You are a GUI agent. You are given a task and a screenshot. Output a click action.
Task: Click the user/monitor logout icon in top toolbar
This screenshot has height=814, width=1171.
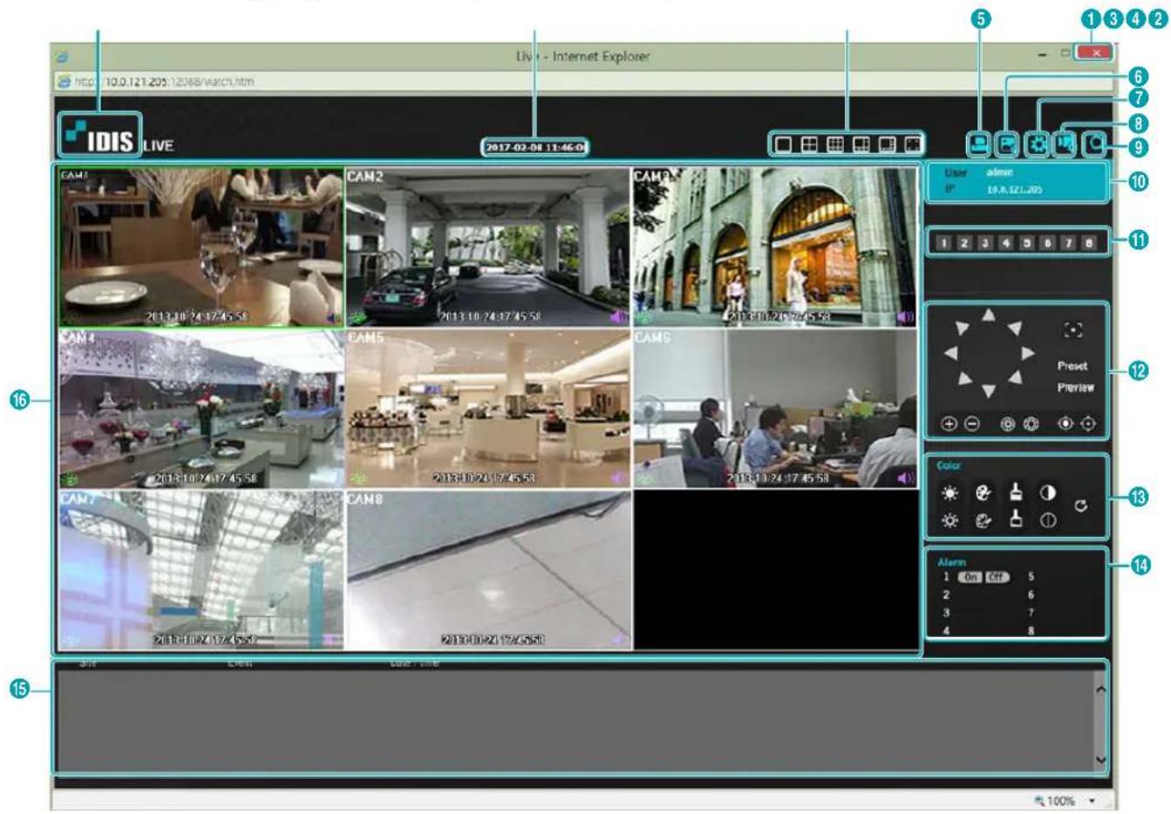pyautogui.click(x=978, y=145)
